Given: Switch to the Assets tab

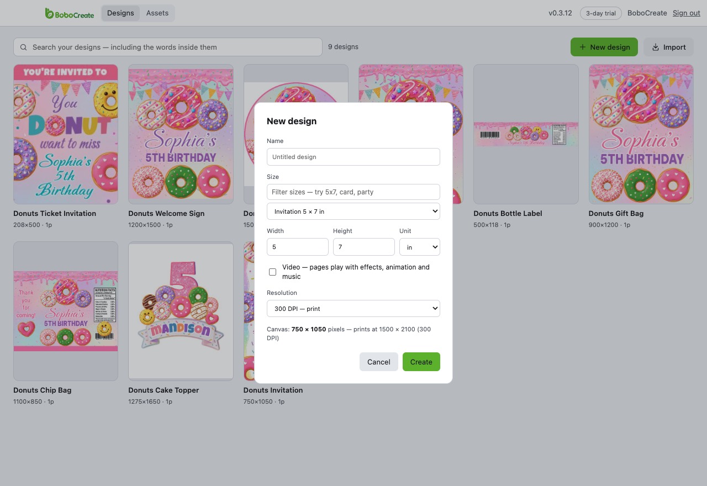Looking at the screenshot, I should [157, 13].
